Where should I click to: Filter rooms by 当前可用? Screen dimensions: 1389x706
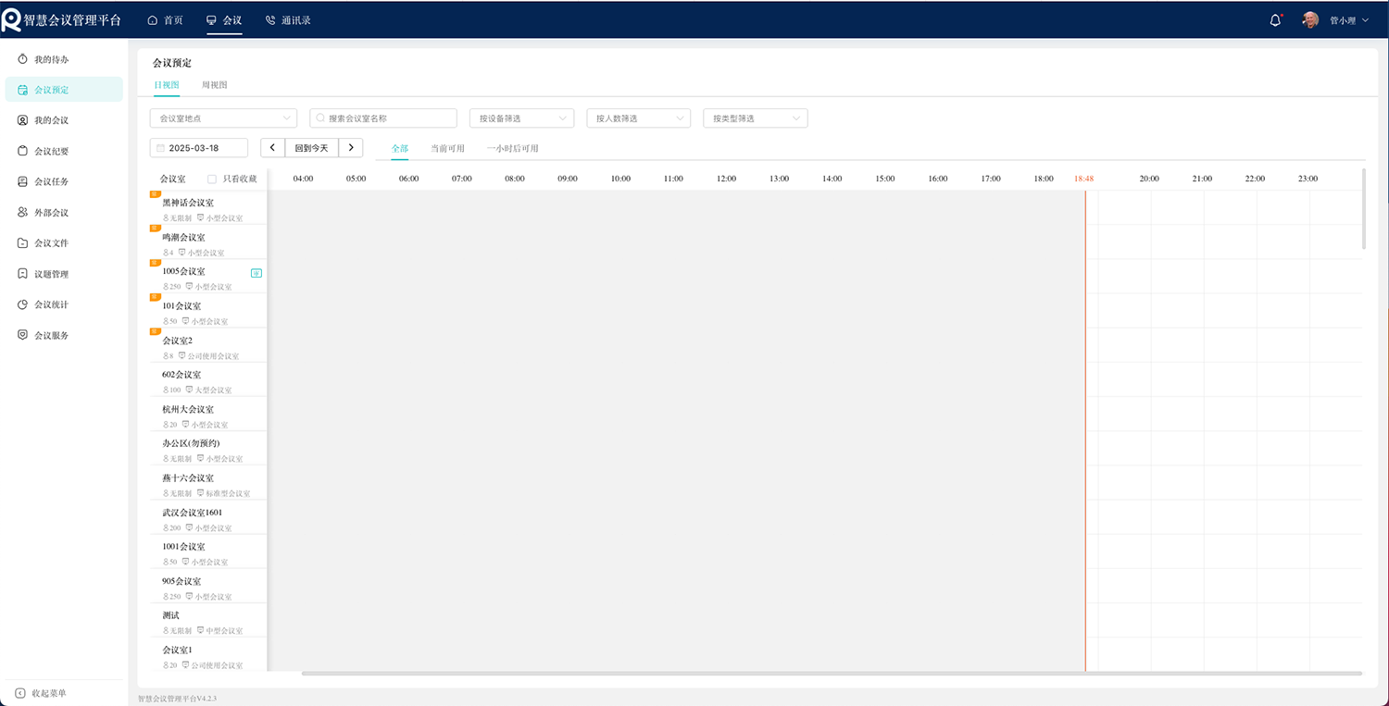tap(447, 148)
